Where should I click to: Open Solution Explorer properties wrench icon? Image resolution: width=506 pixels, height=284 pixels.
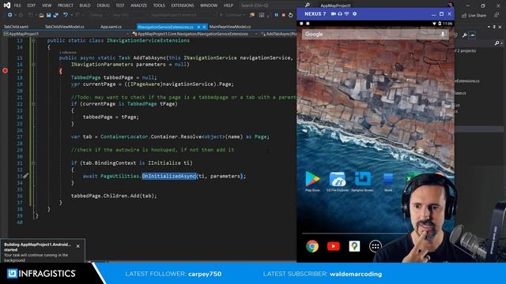(464, 35)
